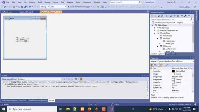Viewport: 199px width, 112px height.
Task: Switch to the MyForm.cpp tab
Action: pos(7,12)
